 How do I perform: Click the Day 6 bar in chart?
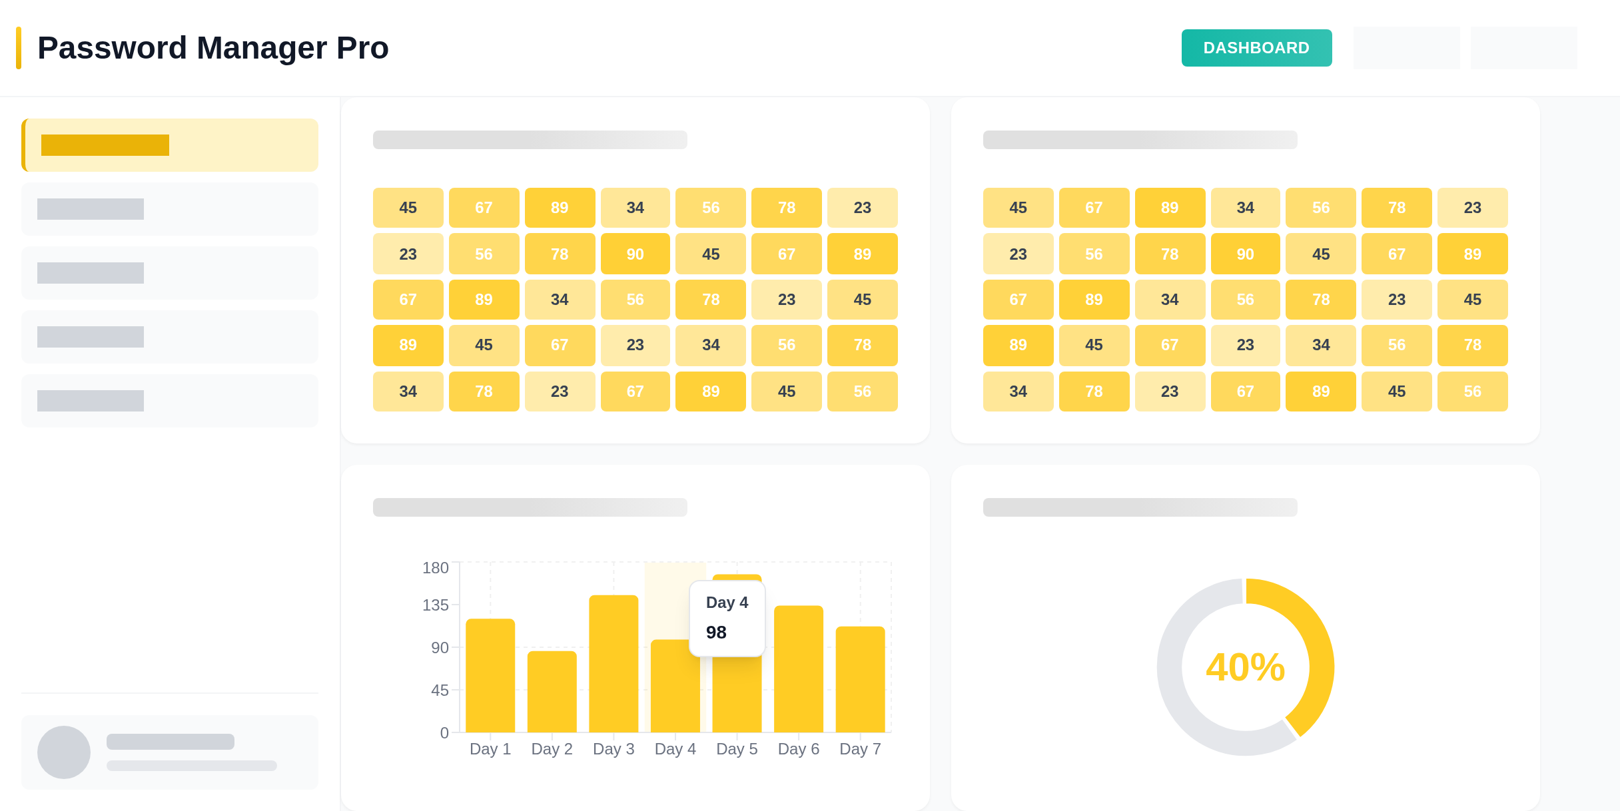coord(798,669)
